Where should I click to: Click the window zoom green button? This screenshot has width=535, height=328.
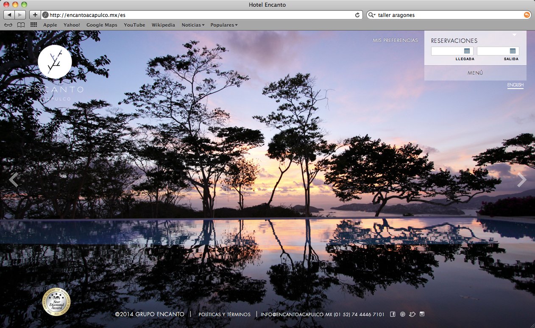[24, 5]
